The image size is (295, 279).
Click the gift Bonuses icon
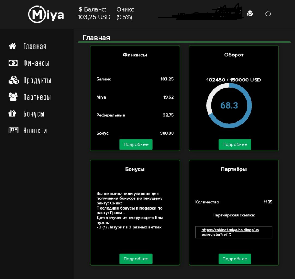[13, 113]
